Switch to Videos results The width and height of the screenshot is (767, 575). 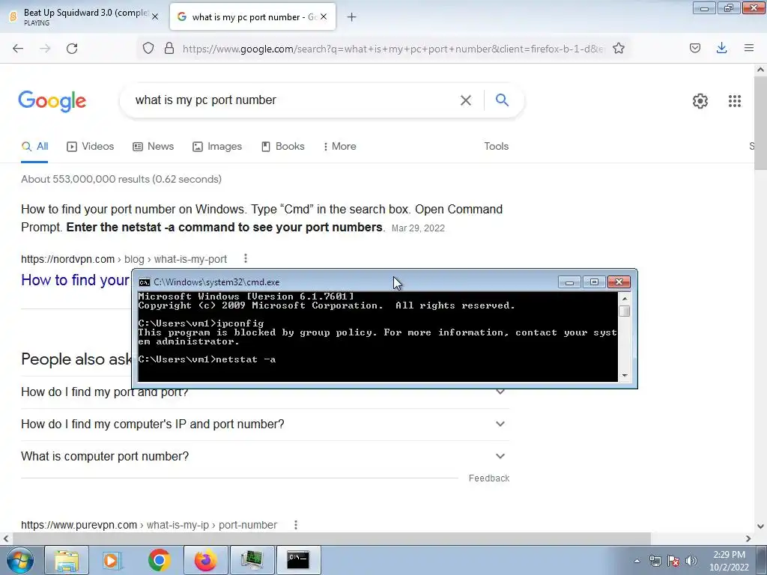(x=91, y=146)
